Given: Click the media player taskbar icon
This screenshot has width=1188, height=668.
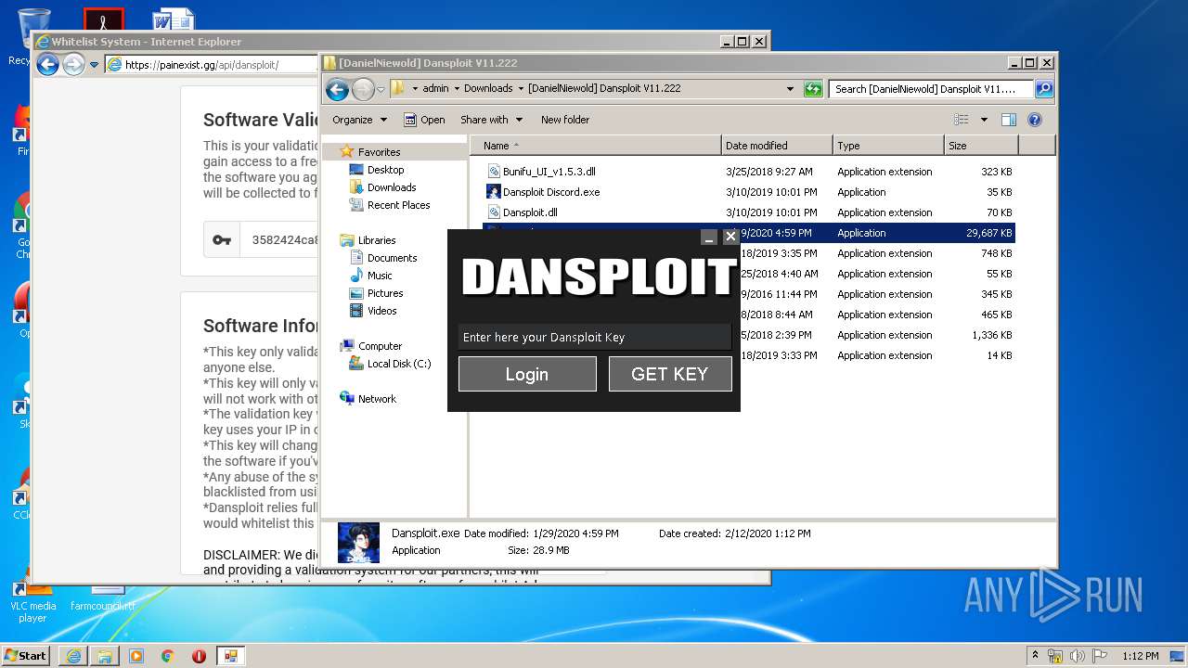Looking at the screenshot, I should click(x=136, y=656).
